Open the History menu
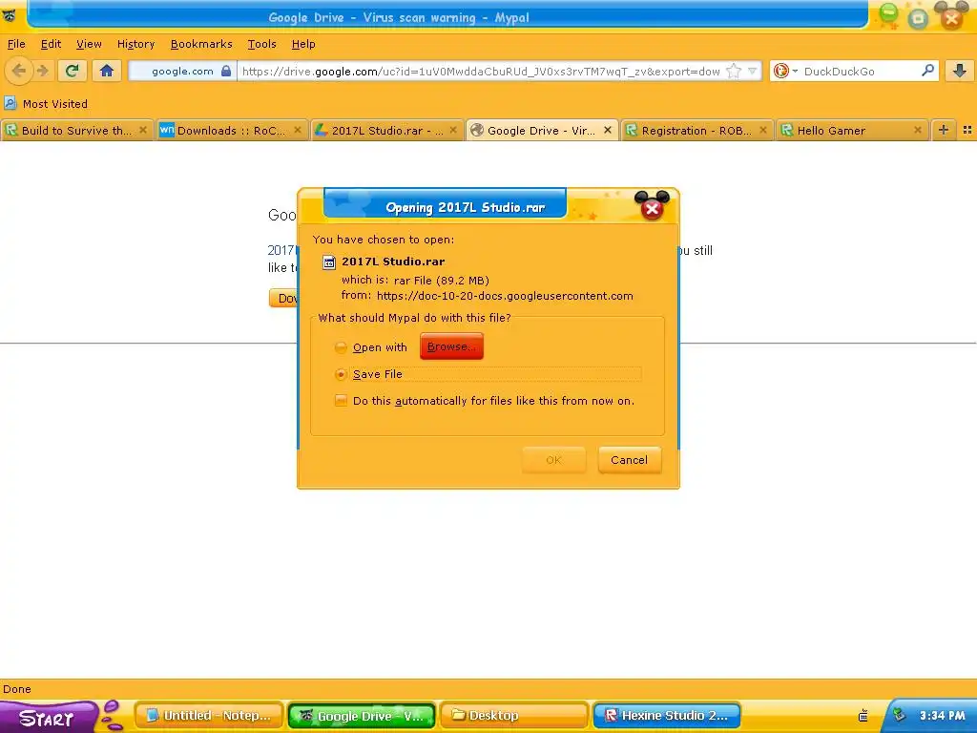This screenshot has width=977, height=733. click(135, 44)
